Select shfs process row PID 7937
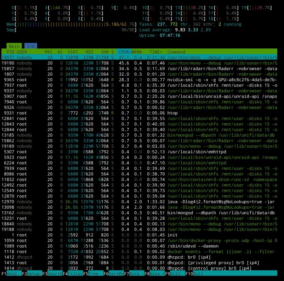 click(139, 85)
